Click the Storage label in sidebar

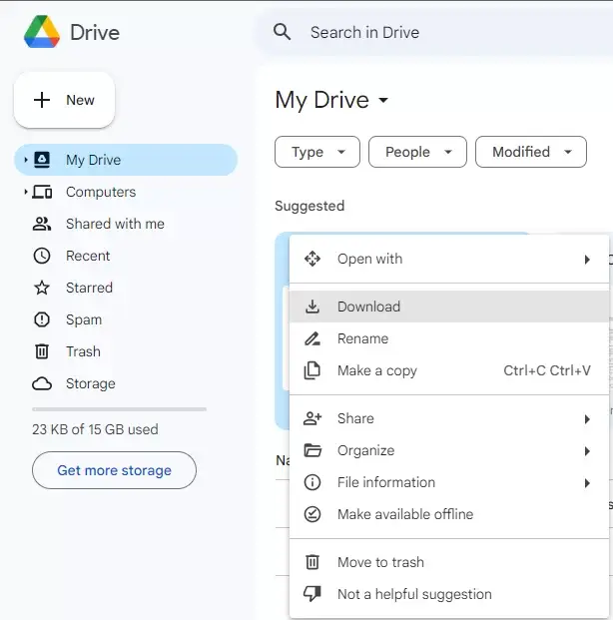point(91,383)
